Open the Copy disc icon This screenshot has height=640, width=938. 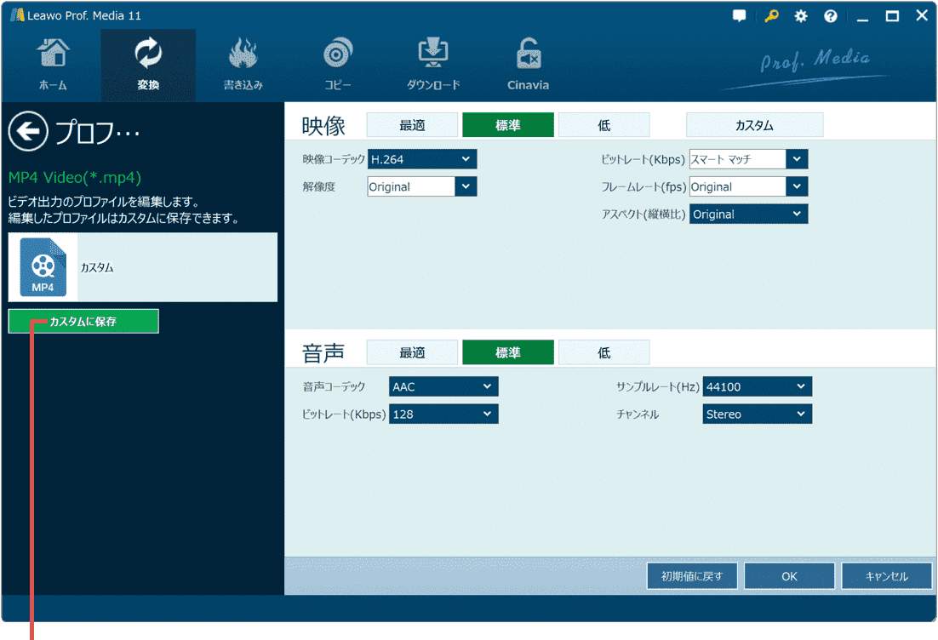click(338, 54)
